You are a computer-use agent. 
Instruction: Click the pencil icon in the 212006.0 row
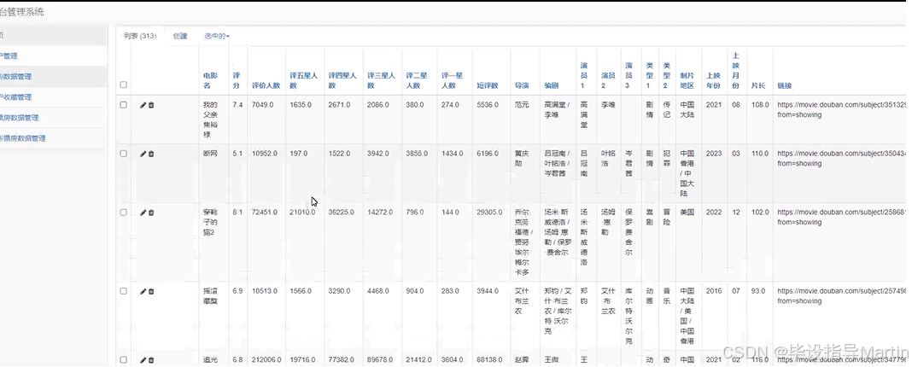click(x=143, y=360)
